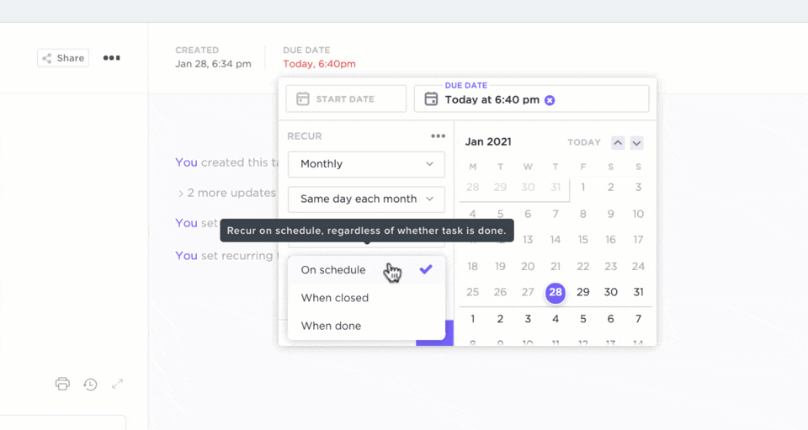808x430 pixels.
Task: Clear the due date with the X icon
Action: (550, 100)
